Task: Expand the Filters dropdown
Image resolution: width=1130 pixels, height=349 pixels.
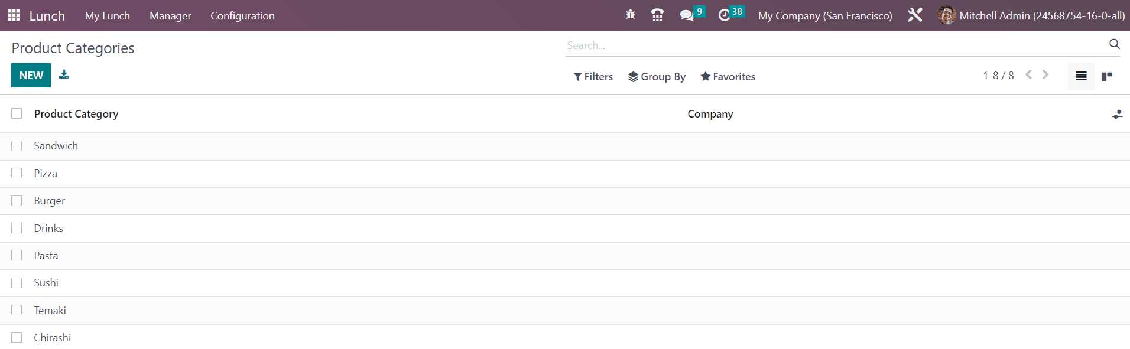Action: pyautogui.click(x=593, y=77)
